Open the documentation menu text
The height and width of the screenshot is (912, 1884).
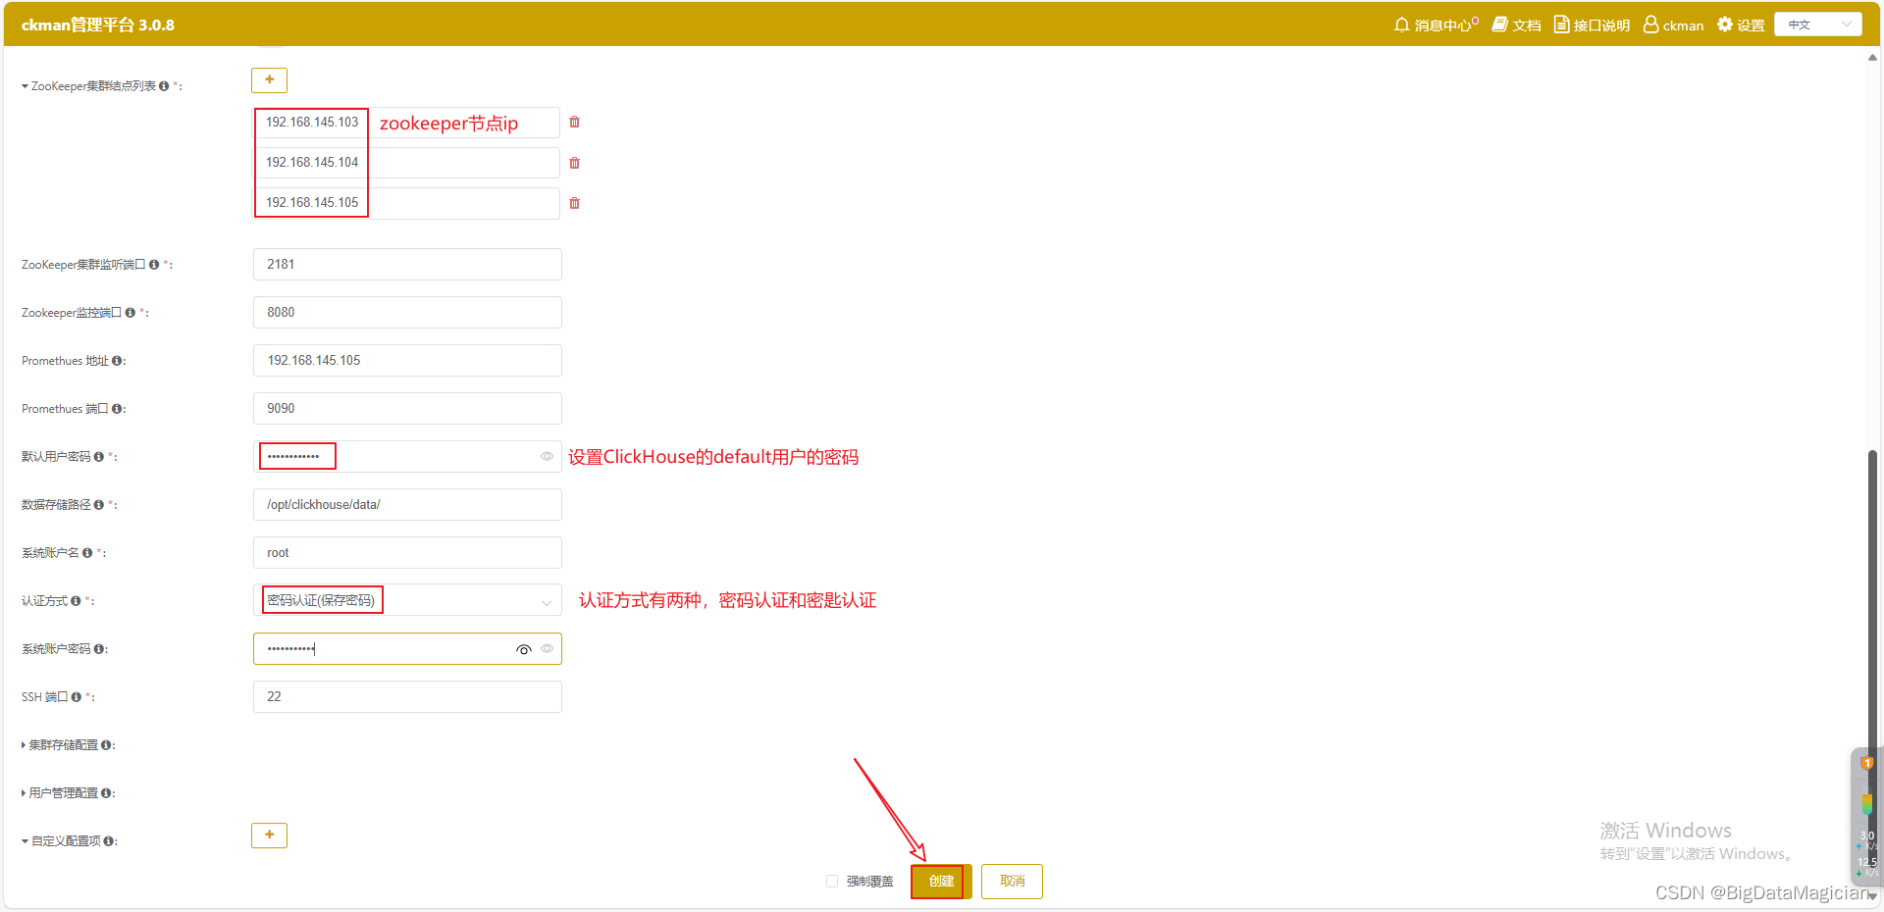tap(1527, 25)
